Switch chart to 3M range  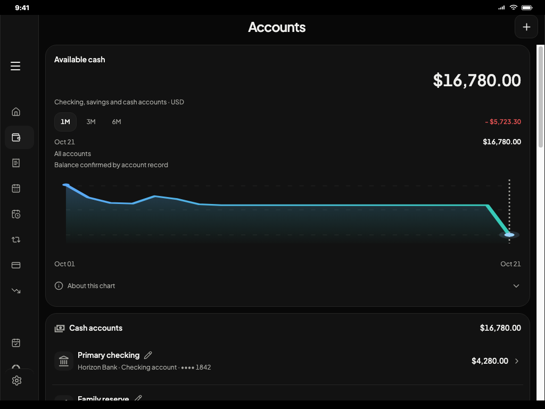click(x=91, y=122)
